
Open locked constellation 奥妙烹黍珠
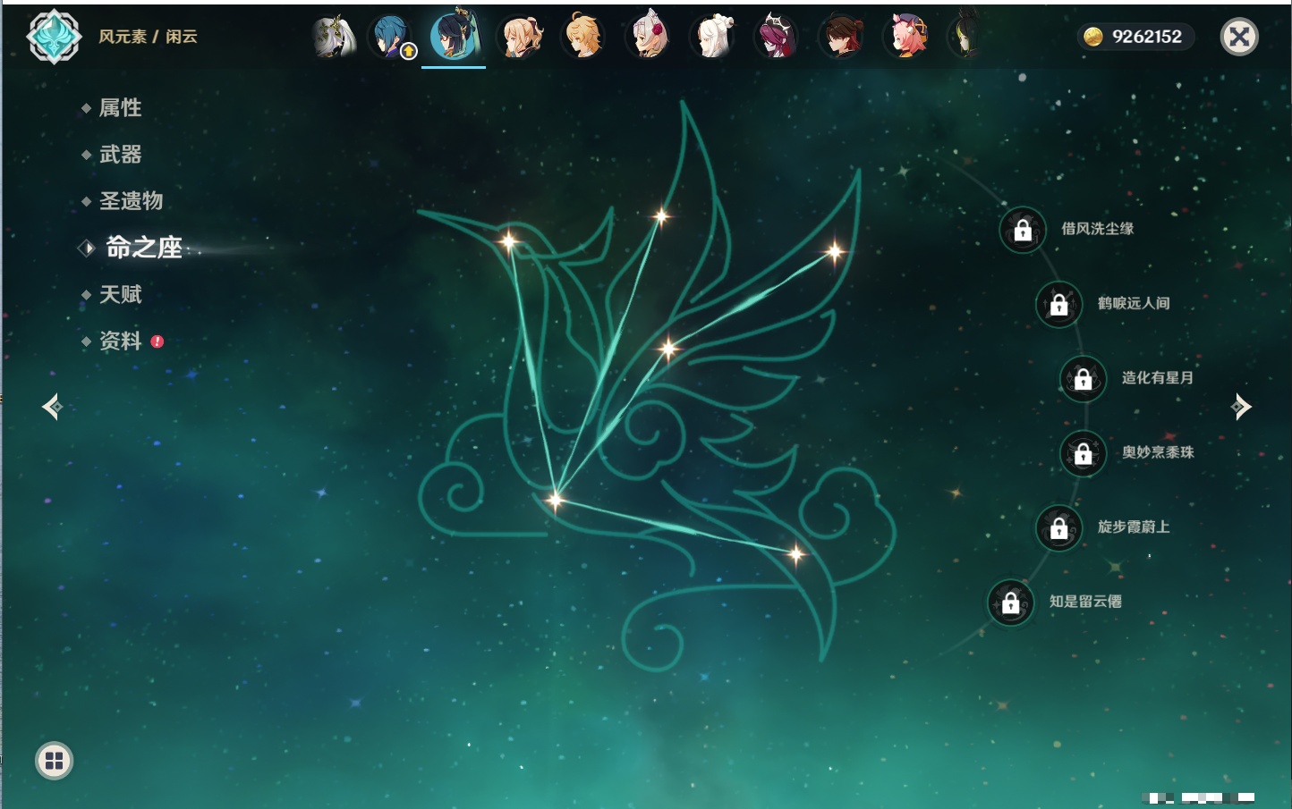1084,453
